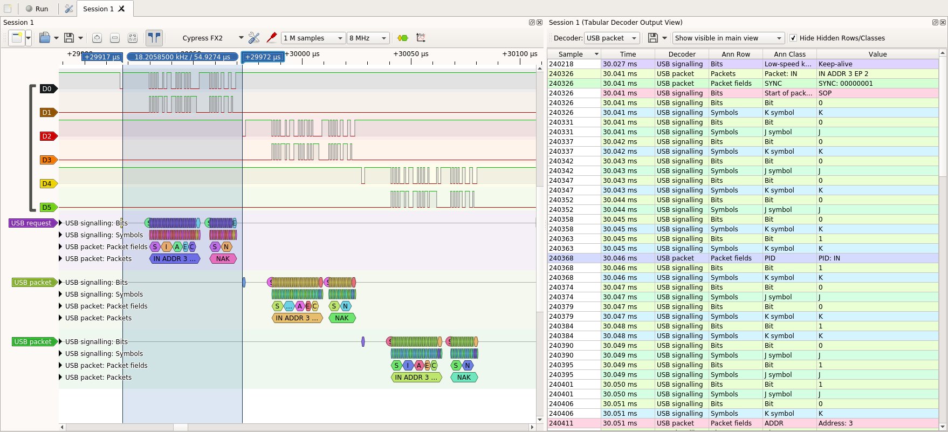Close the Session 1 tab
The image size is (948, 432).
tap(121, 9)
